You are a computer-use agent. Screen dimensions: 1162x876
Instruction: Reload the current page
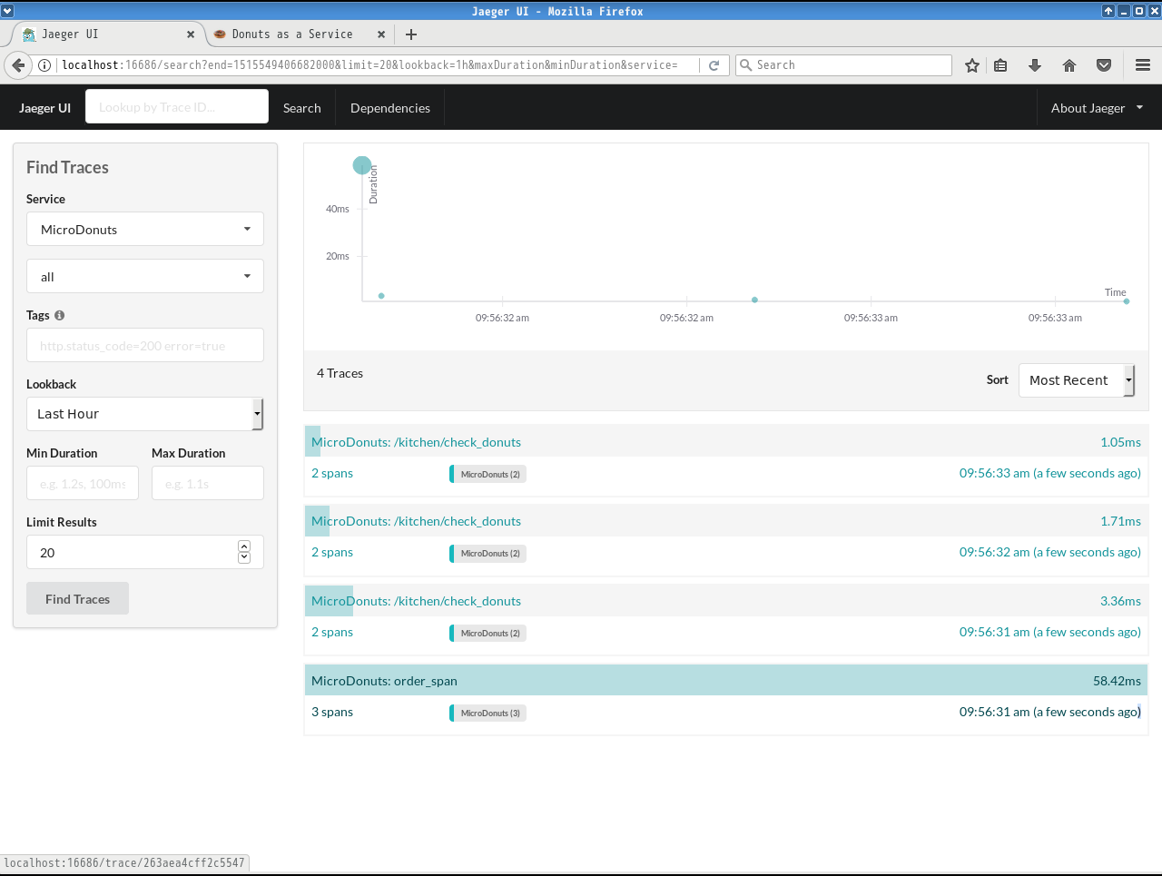tap(714, 65)
